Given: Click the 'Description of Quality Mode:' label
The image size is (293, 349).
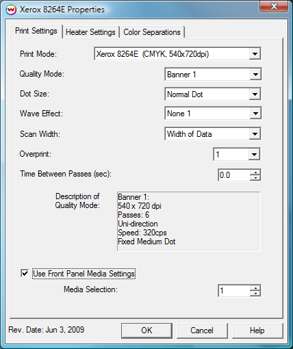Looking at the screenshot, I should pos(77,201).
